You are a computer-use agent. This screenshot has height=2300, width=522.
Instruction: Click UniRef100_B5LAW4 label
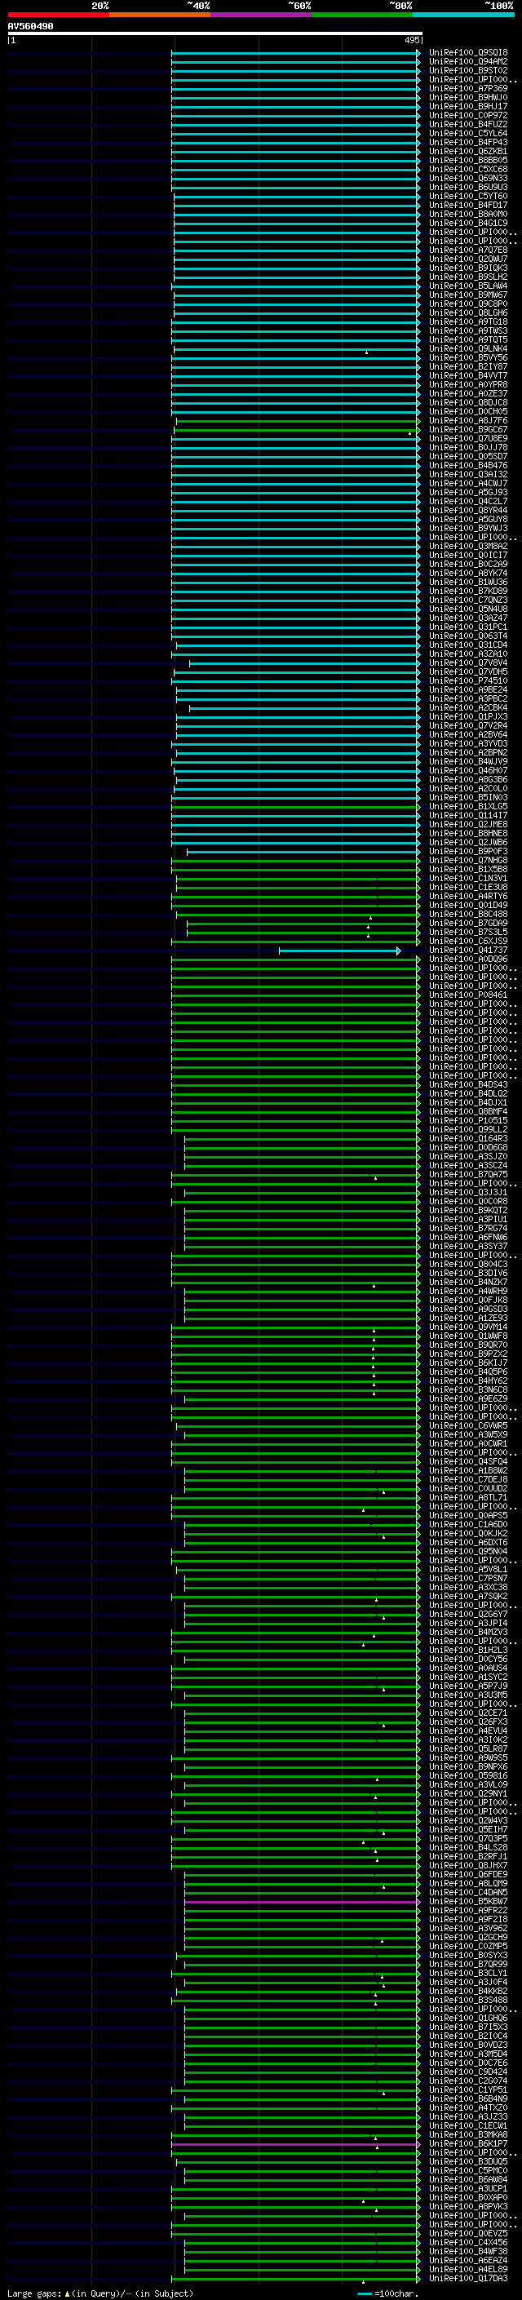468,286
